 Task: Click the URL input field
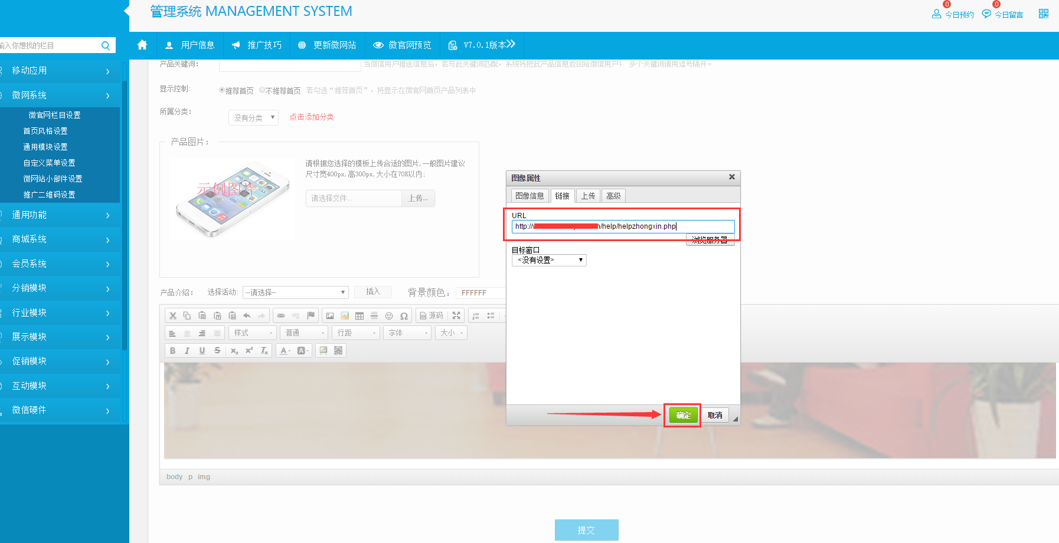pyautogui.click(x=623, y=226)
